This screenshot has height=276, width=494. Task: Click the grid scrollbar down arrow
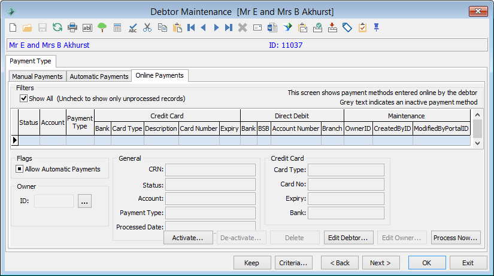click(478, 143)
